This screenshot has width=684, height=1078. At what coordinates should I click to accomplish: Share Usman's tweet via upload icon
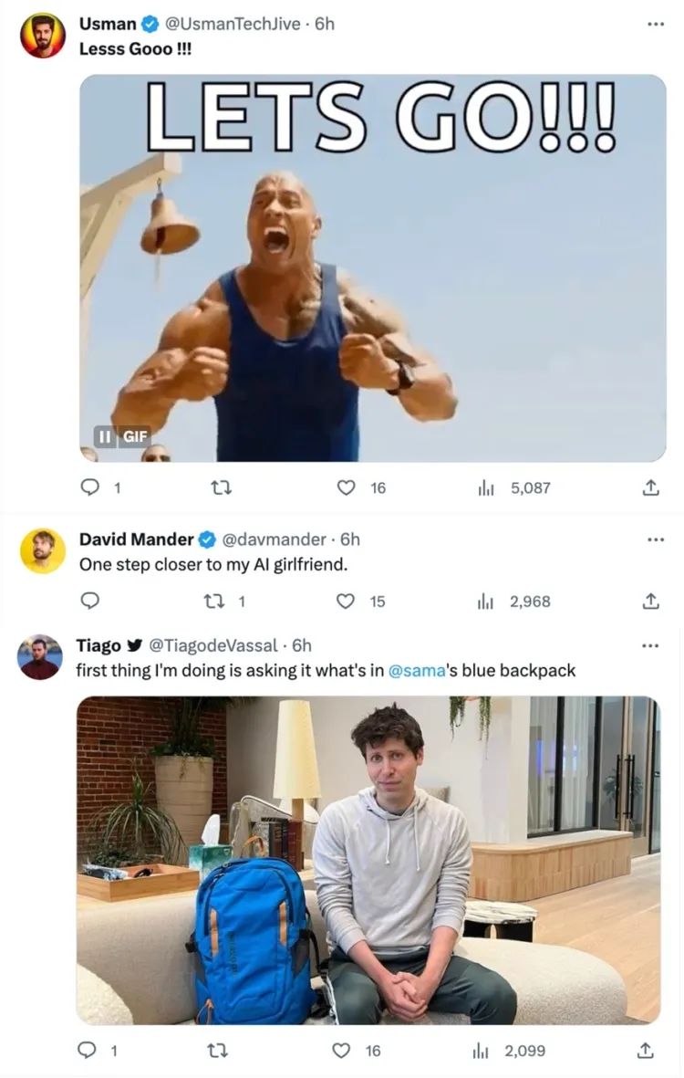pyautogui.click(x=650, y=487)
